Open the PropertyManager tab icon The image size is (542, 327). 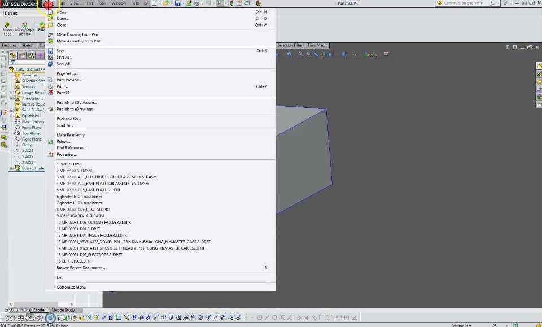[x=22, y=55]
